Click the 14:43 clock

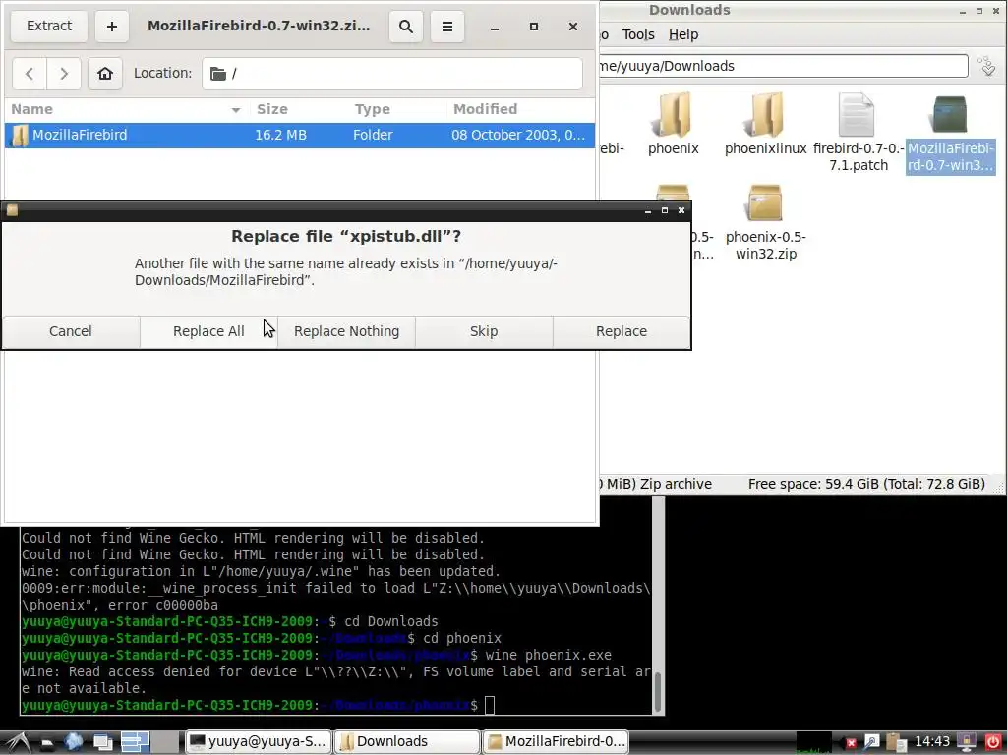(x=932, y=742)
